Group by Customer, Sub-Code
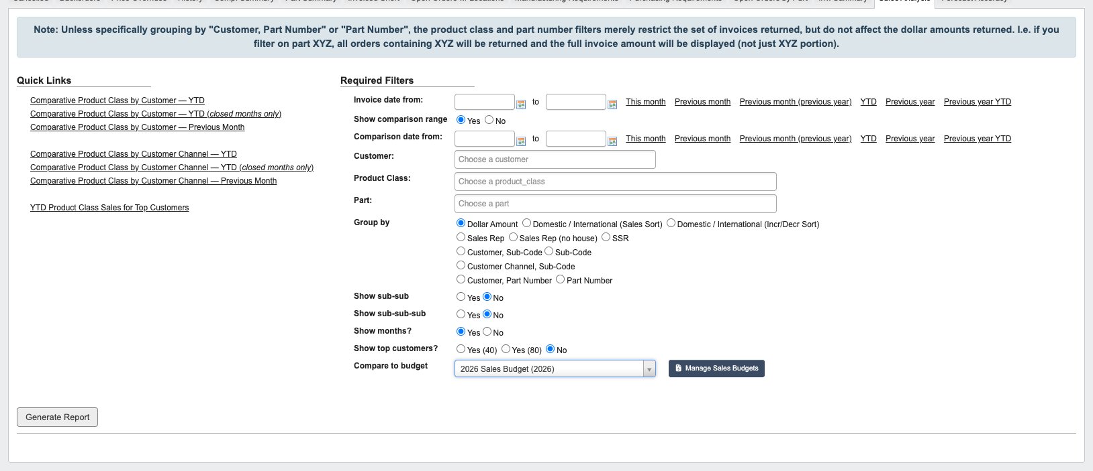 [x=461, y=251]
